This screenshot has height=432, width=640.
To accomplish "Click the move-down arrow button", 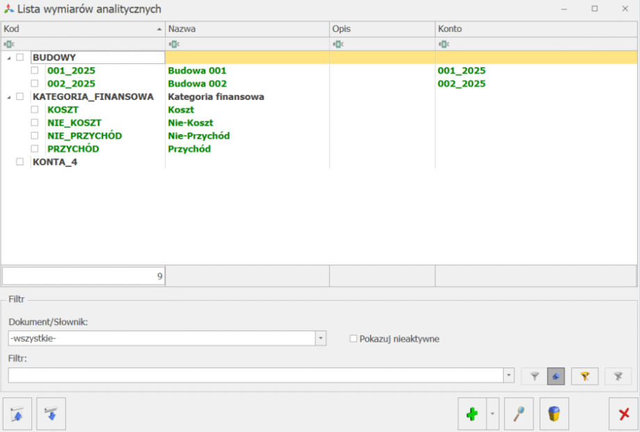I will [x=51, y=414].
